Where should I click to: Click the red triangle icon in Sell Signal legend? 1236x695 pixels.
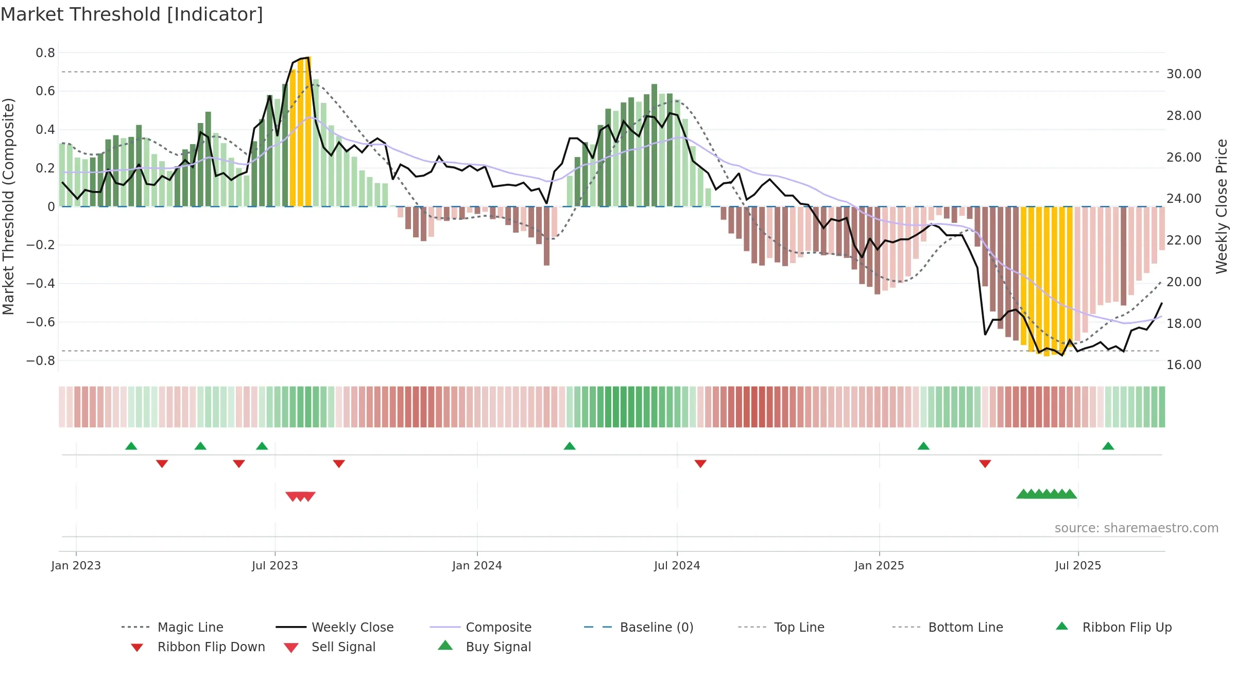point(291,648)
